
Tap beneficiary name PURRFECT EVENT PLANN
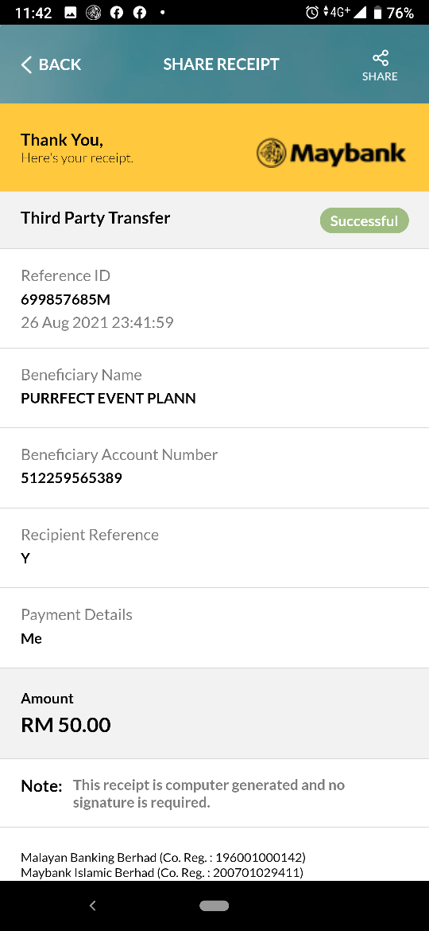tap(108, 399)
